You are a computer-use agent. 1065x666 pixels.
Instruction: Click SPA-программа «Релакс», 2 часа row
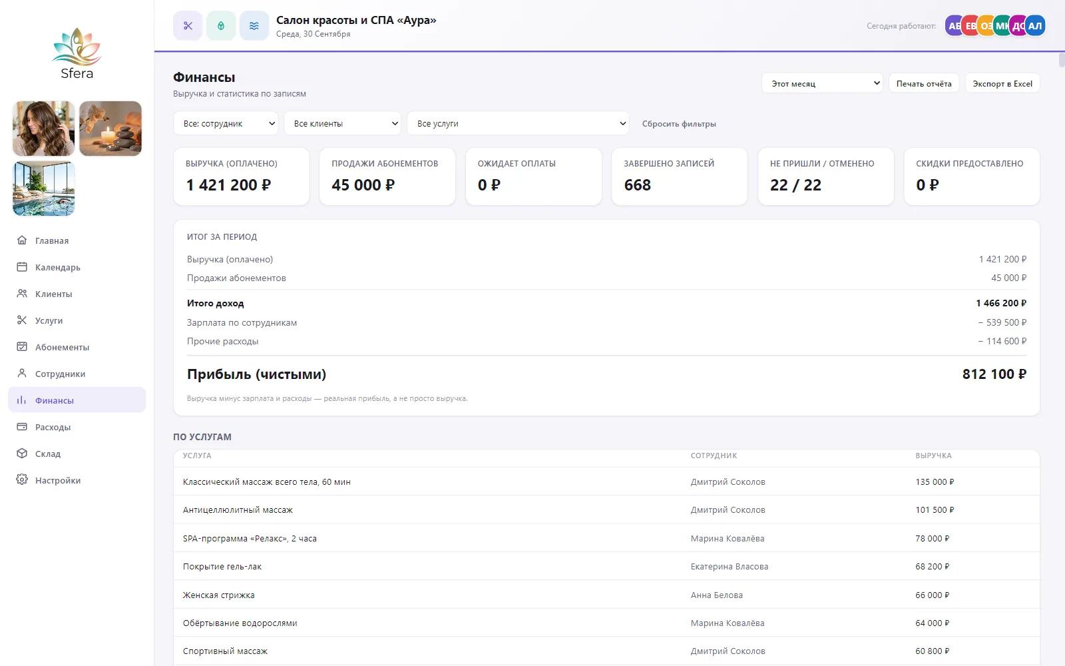point(606,538)
